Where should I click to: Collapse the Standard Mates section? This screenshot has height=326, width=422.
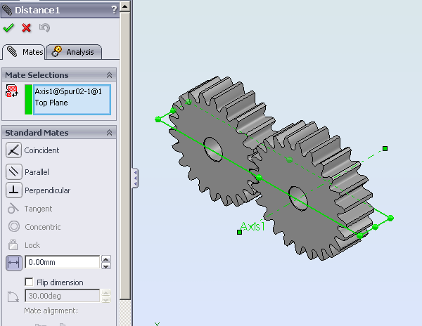(109, 133)
